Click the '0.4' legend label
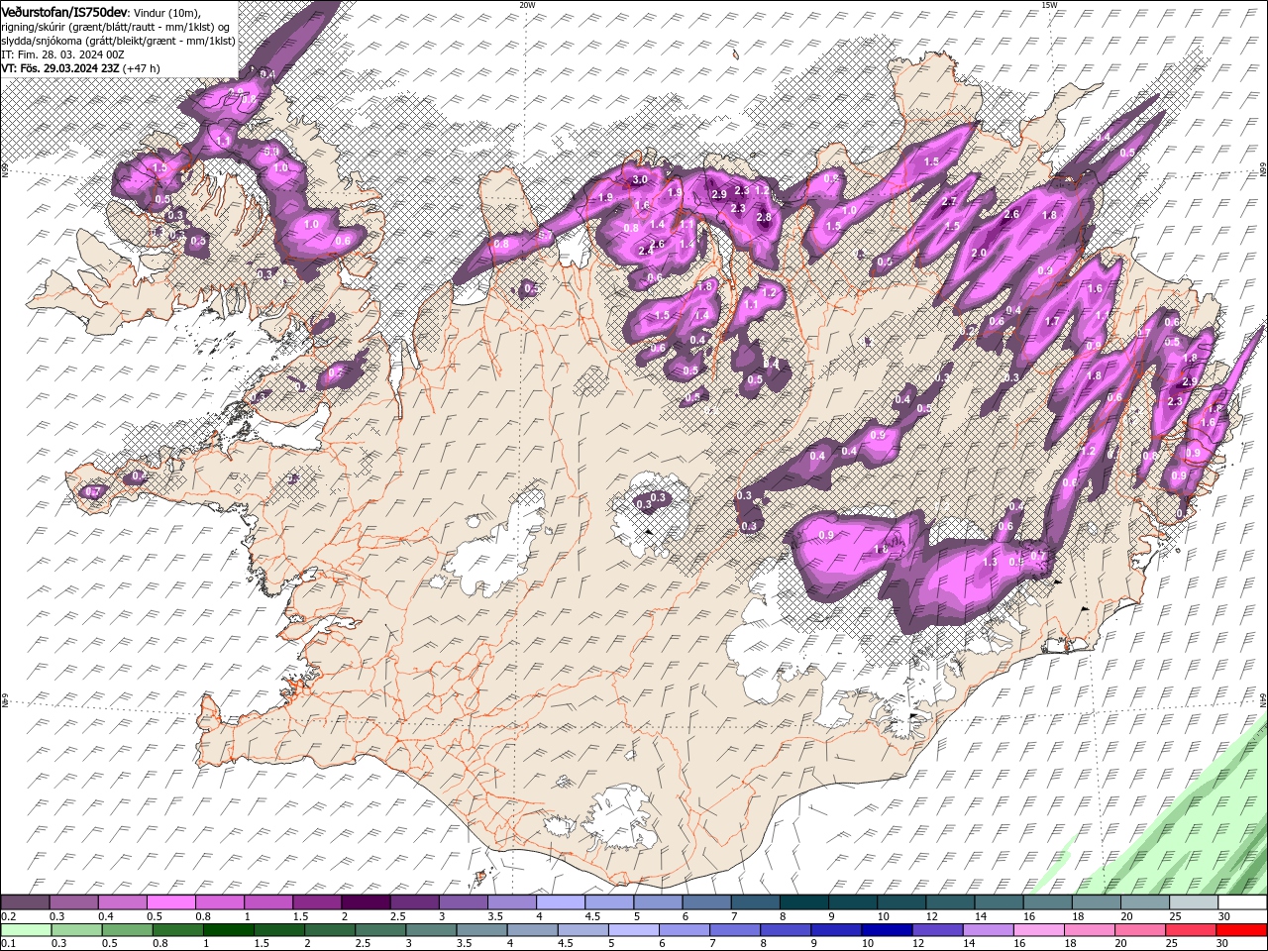The height and width of the screenshot is (951, 1268). [x=105, y=917]
